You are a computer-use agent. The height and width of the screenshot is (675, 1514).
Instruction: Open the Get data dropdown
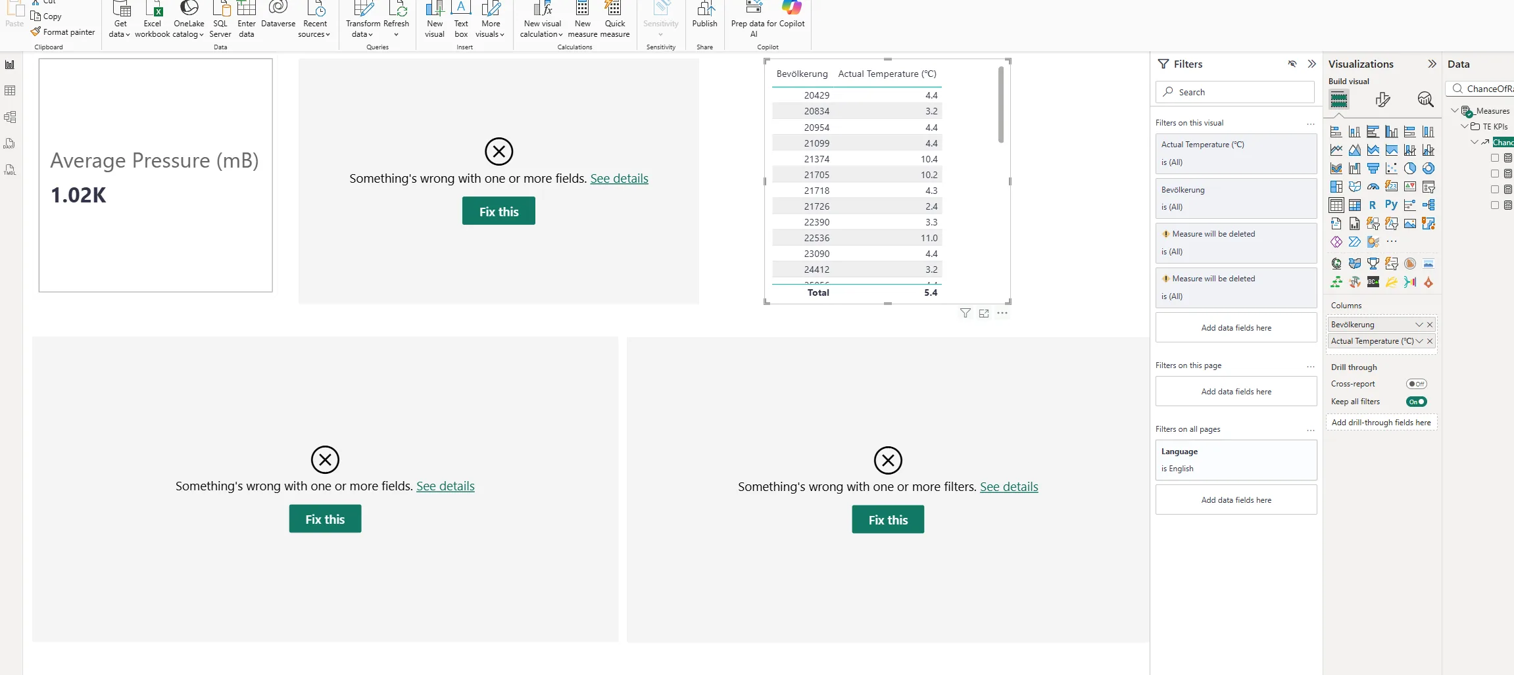pyautogui.click(x=120, y=20)
